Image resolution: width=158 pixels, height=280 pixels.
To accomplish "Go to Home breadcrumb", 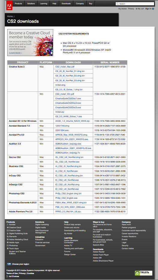I will pyautogui.click(x=10, y=16).
